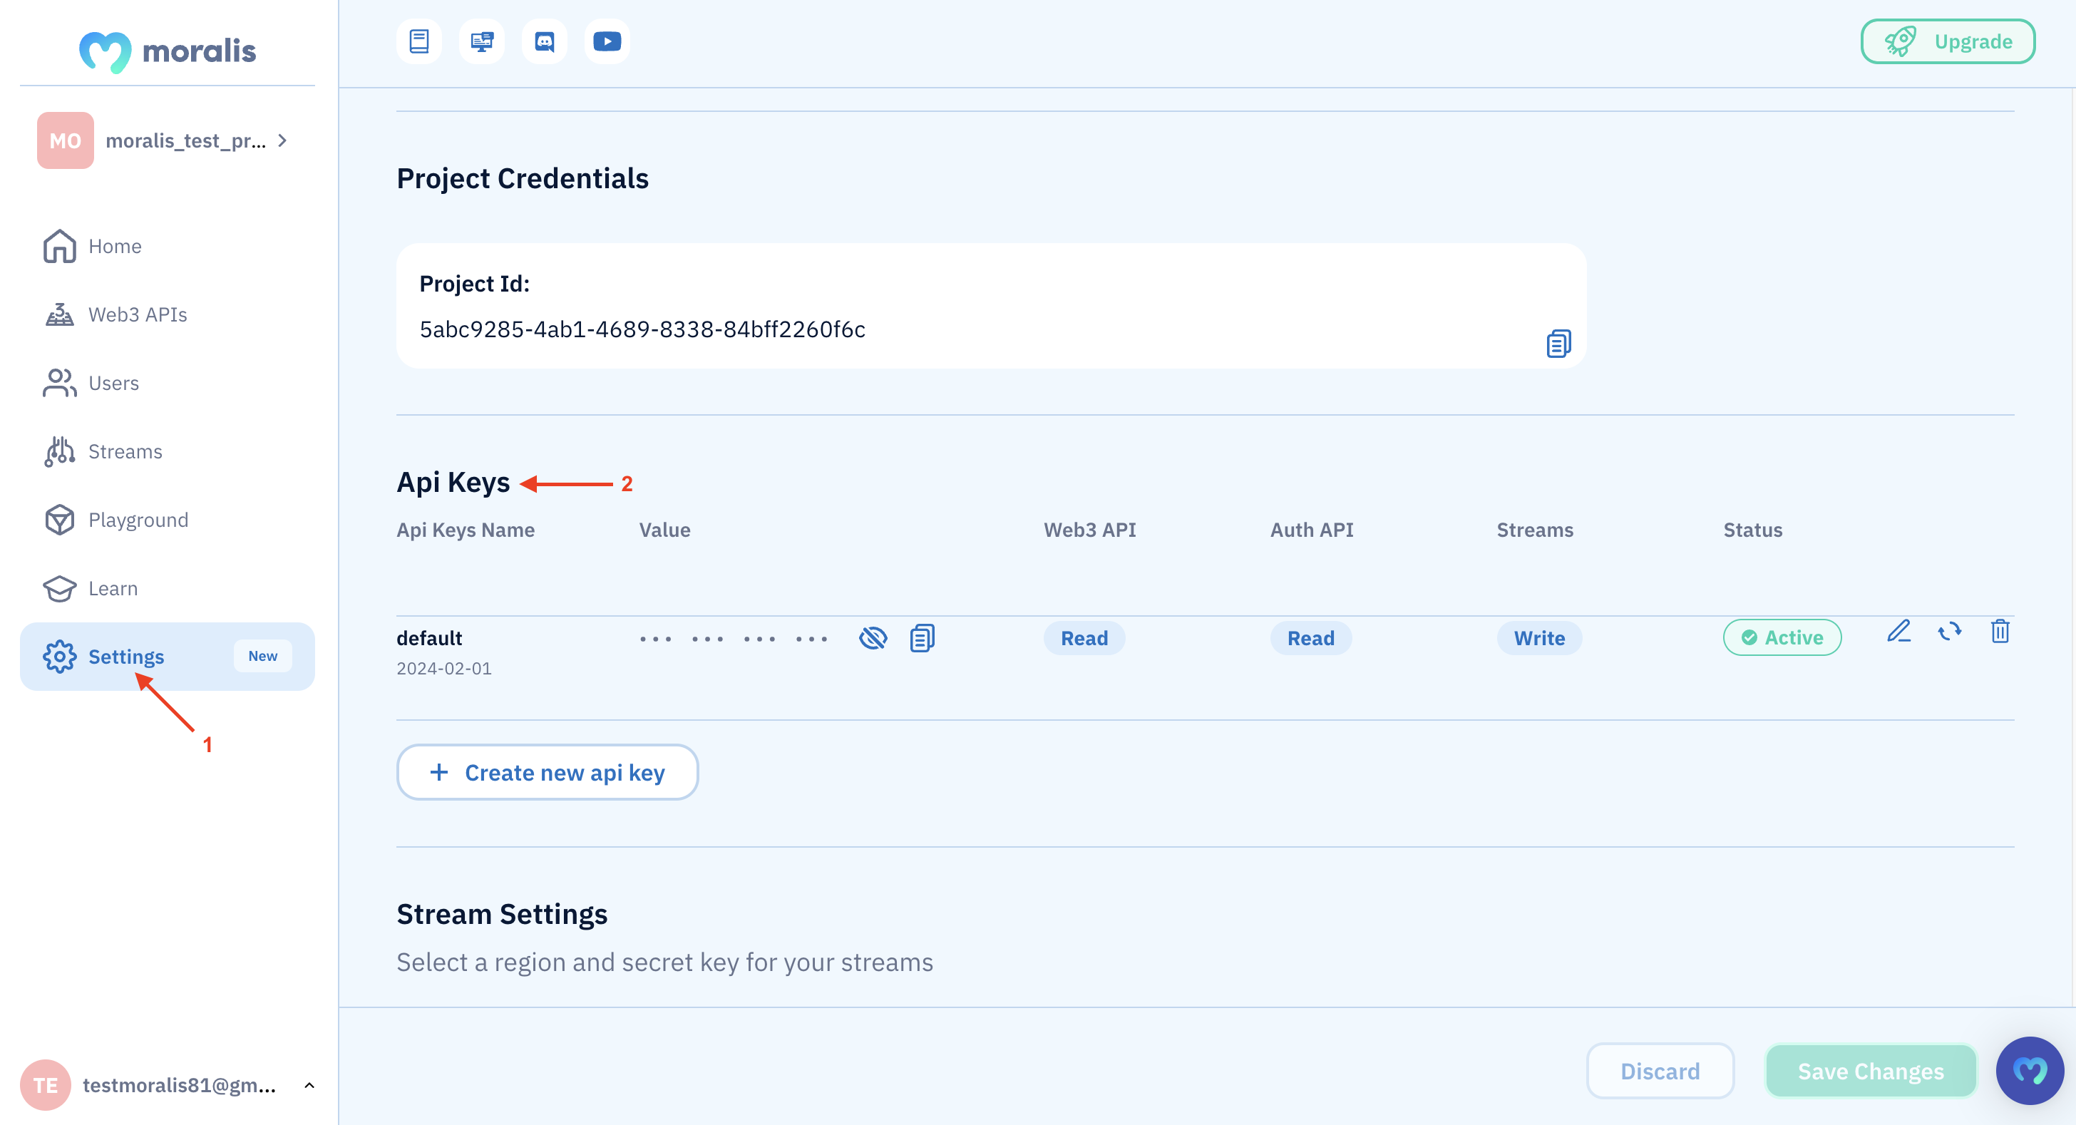Screen dimensions: 2076x1125
Task: Click the Streams Write badge
Action: (1539, 638)
